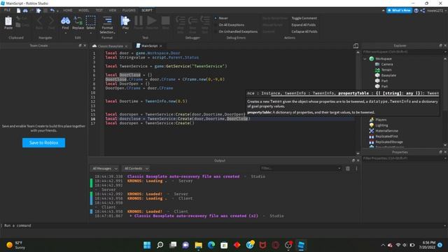Select Baseplate in Explorer
The image size is (448, 252).
click(x=388, y=76)
